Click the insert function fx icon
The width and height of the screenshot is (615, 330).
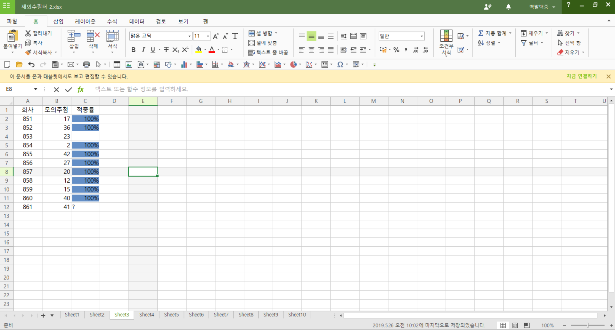80,90
